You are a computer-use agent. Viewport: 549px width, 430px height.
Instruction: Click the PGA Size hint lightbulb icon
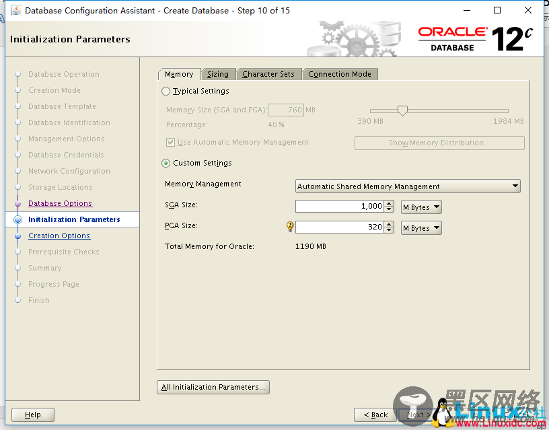[x=290, y=226]
